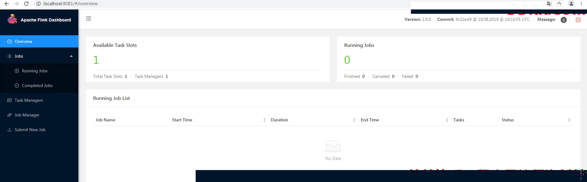
Task: Click the Version 1.9.0 text
Action: point(418,19)
